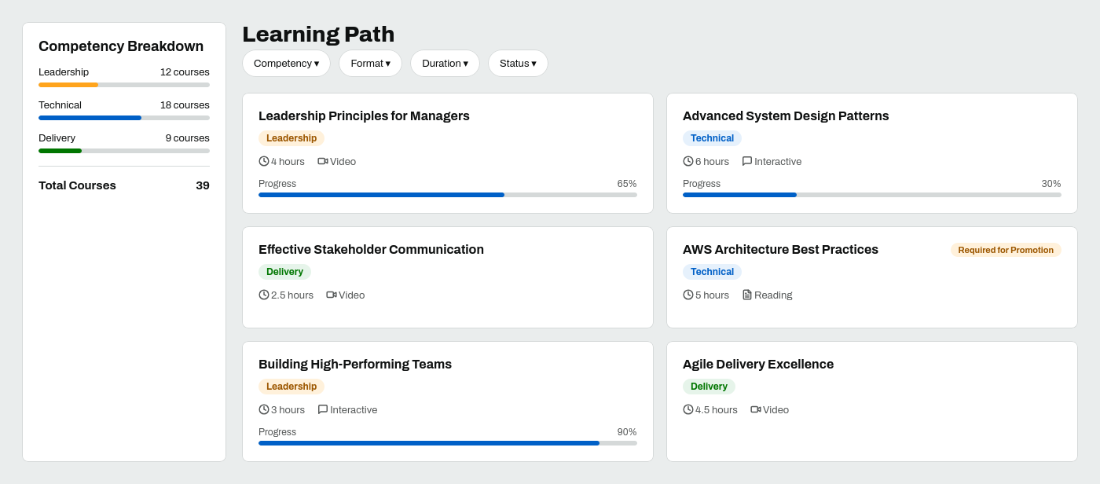Click the Leadership label in Competency Breakdown

coord(64,72)
